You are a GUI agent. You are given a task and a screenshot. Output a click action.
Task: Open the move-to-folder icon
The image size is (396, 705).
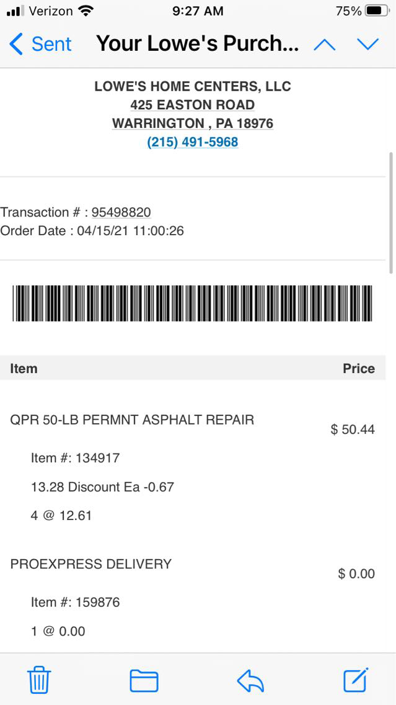[x=144, y=681]
